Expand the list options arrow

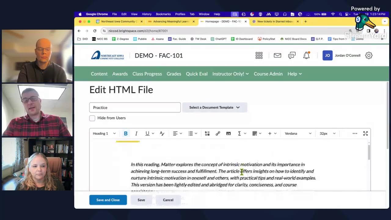pyautogui.click(x=196, y=134)
